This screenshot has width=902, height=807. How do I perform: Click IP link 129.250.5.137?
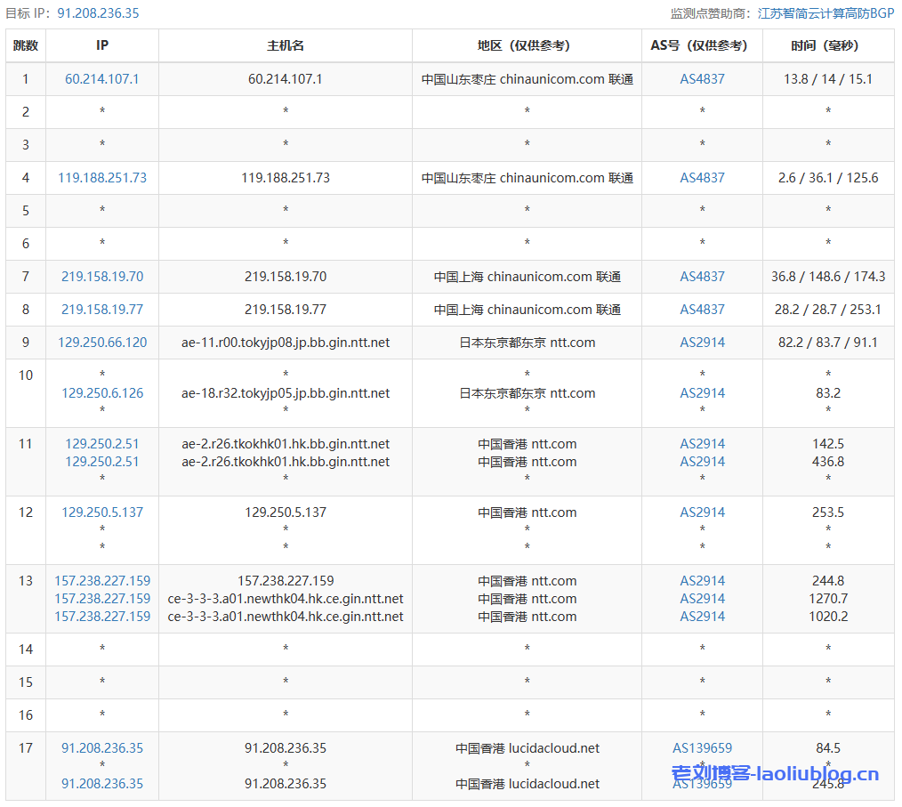click(102, 512)
